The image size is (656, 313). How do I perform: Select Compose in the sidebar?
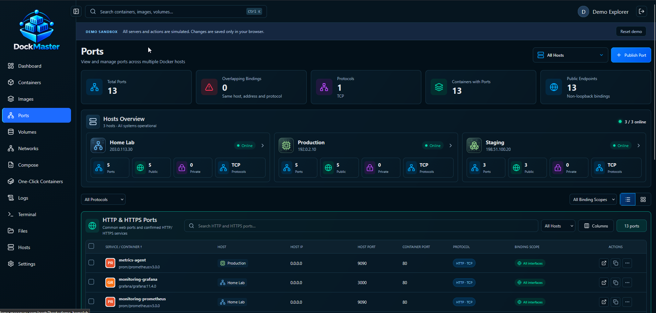point(37,165)
